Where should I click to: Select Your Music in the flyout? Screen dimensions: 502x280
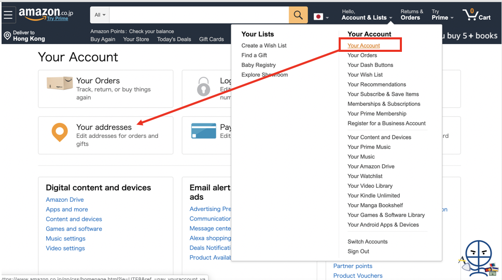pos(361,157)
